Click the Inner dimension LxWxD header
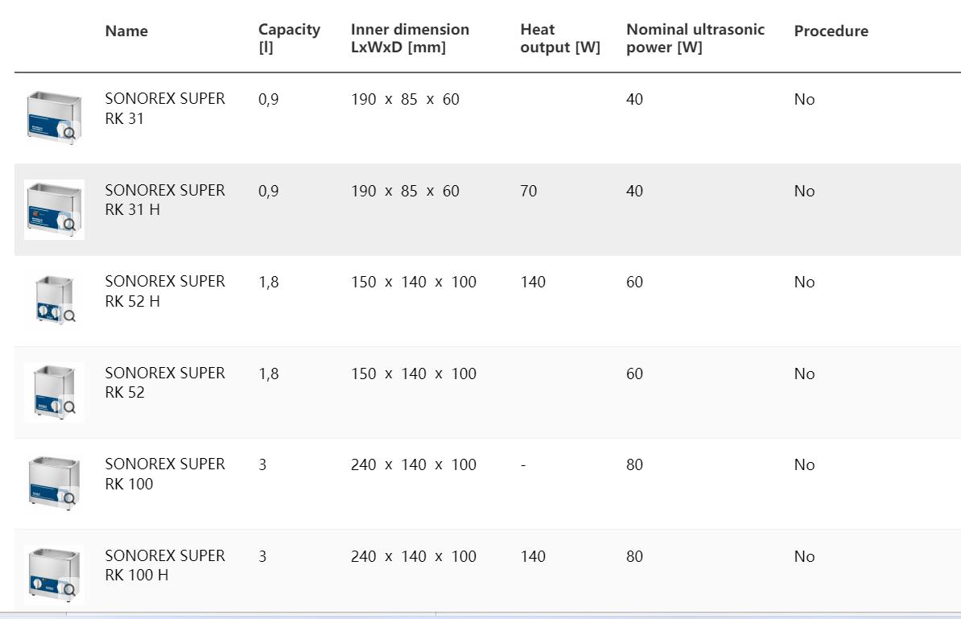 [x=410, y=38]
